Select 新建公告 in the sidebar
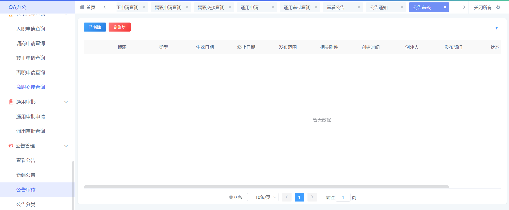The height and width of the screenshot is (210, 509). coord(26,175)
